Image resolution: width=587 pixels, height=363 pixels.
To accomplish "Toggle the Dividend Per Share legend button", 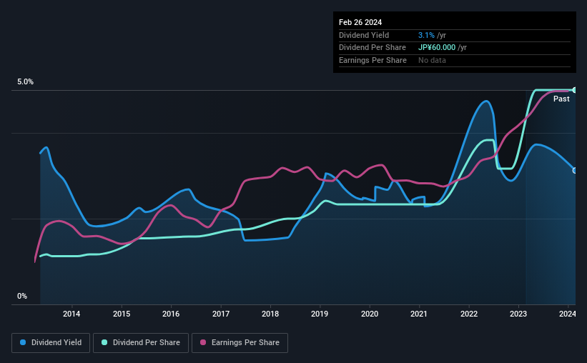I will point(141,343).
